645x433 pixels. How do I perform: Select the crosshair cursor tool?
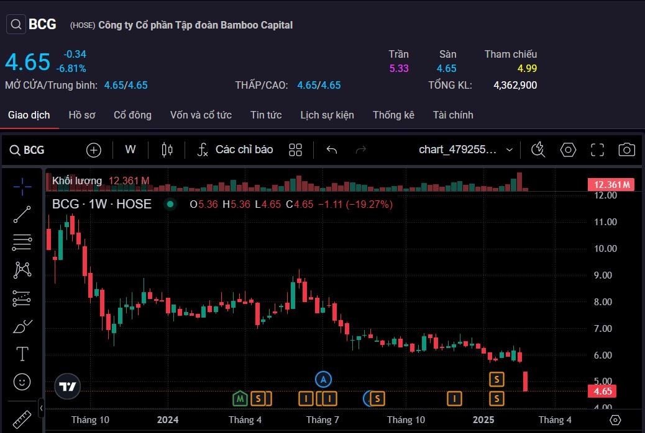22,187
